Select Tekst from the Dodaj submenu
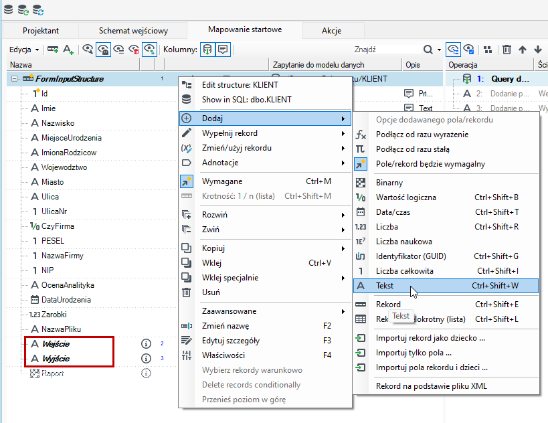 click(x=446, y=286)
